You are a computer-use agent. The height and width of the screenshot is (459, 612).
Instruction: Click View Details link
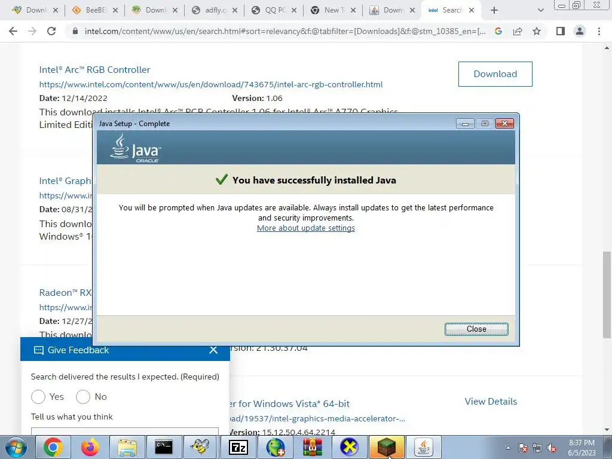(x=491, y=401)
